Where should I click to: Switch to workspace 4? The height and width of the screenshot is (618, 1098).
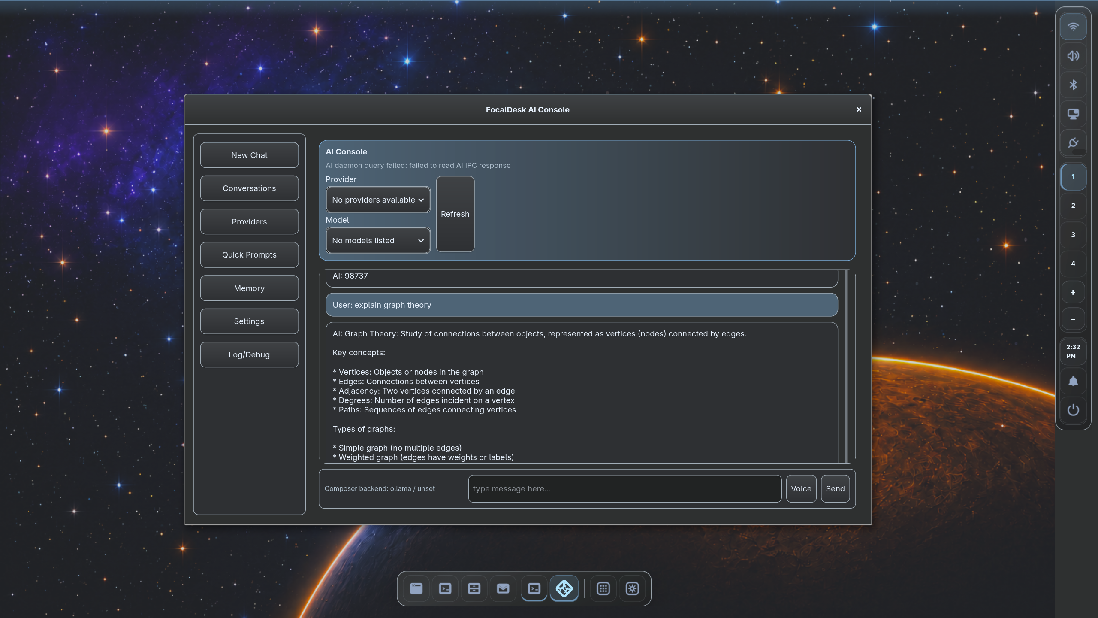pyautogui.click(x=1073, y=264)
